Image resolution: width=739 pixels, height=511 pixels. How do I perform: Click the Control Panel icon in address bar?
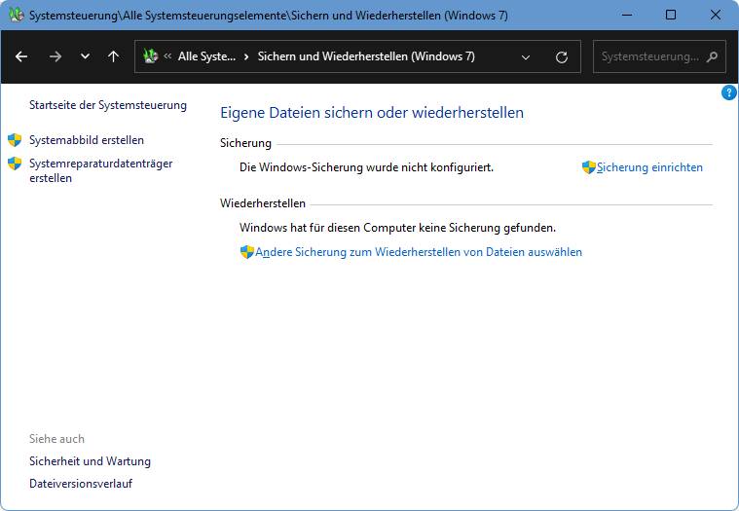[150, 56]
